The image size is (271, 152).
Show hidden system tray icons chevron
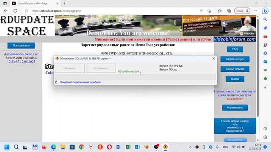[x=190, y=147]
